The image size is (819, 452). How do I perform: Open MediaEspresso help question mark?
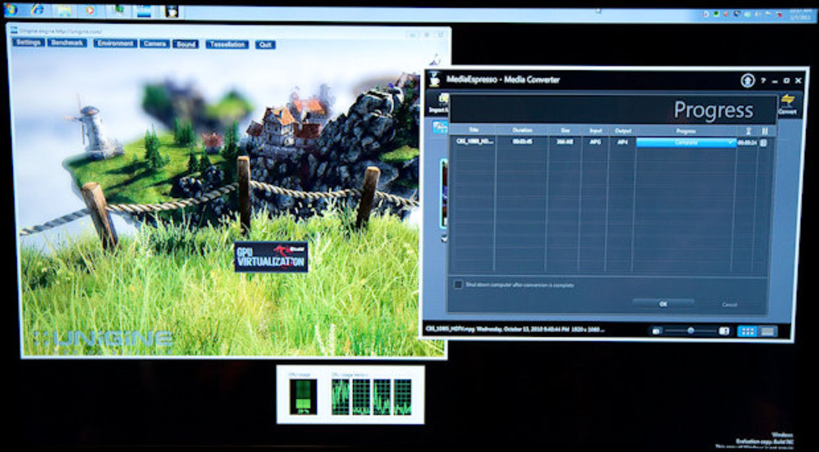click(763, 81)
